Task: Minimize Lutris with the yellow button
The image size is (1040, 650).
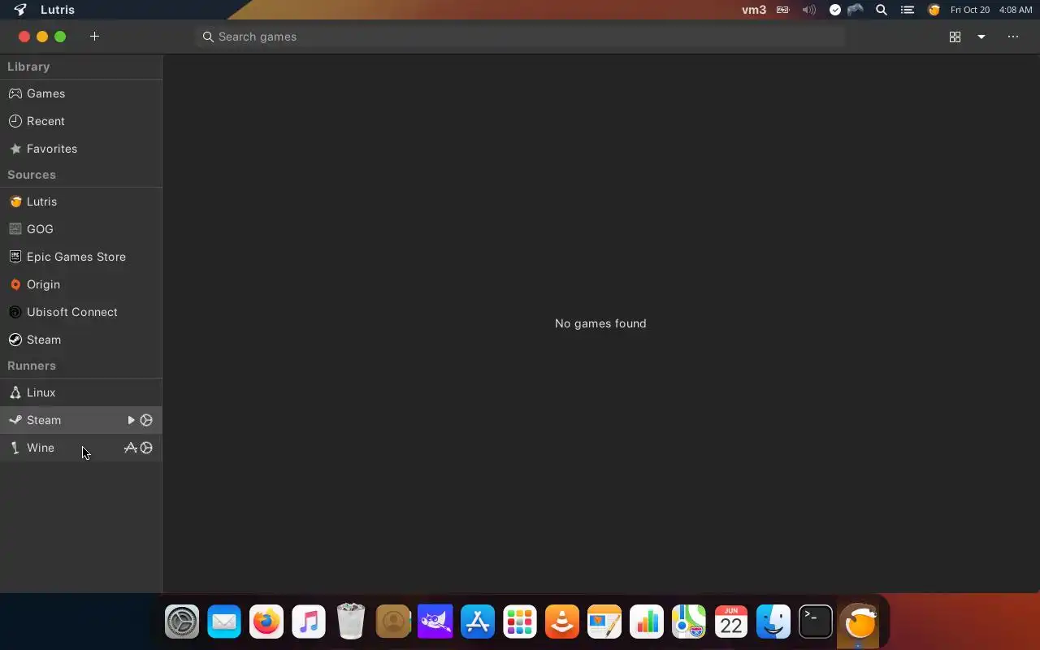Action: (42, 37)
